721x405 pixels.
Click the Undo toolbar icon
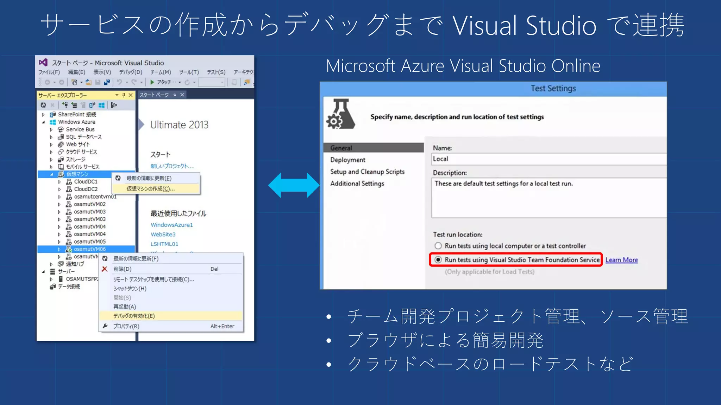[x=119, y=82]
